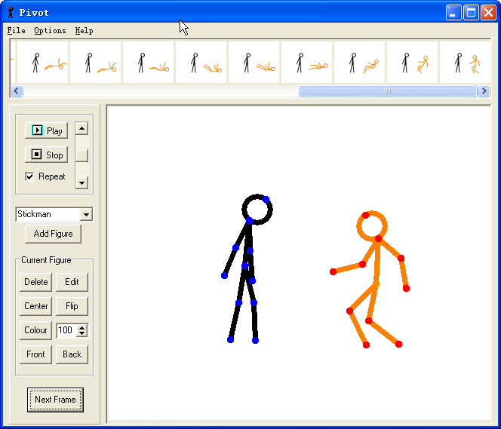
Task: Click the Stop button
Action: point(46,155)
